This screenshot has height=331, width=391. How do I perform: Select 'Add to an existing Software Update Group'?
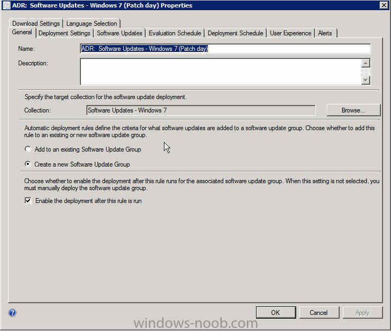pos(83,149)
